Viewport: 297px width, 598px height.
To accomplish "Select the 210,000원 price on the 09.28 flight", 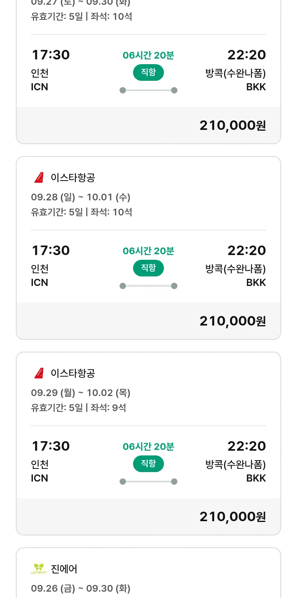I will 232,321.
